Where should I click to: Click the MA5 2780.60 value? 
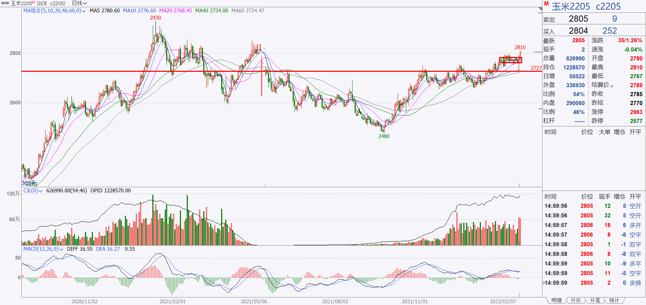[x=105, y=11]
